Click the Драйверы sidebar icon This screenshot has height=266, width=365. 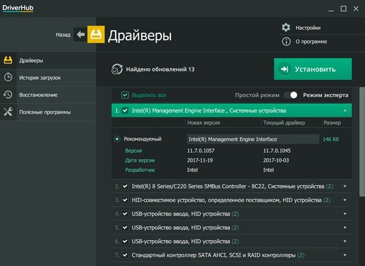pos(8,60)
